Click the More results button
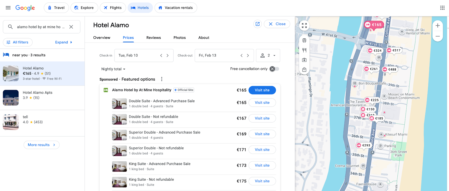Image resolution: width=449 pixels, height=191 pixels. (x=42, y=145)
